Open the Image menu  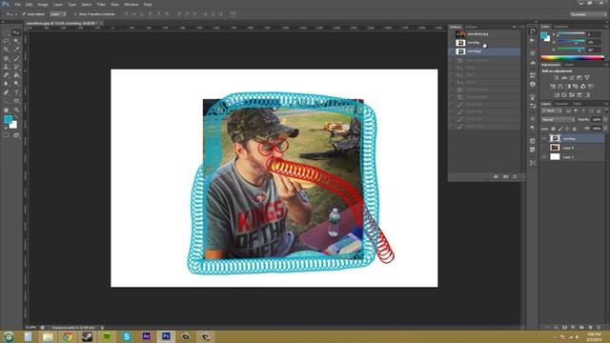point(43,4)
